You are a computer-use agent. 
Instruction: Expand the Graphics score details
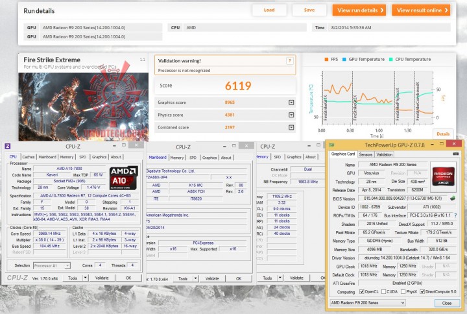291,103
